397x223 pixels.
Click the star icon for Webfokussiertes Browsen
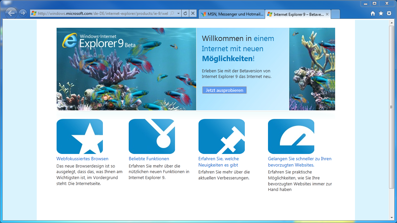coord(80,136)
